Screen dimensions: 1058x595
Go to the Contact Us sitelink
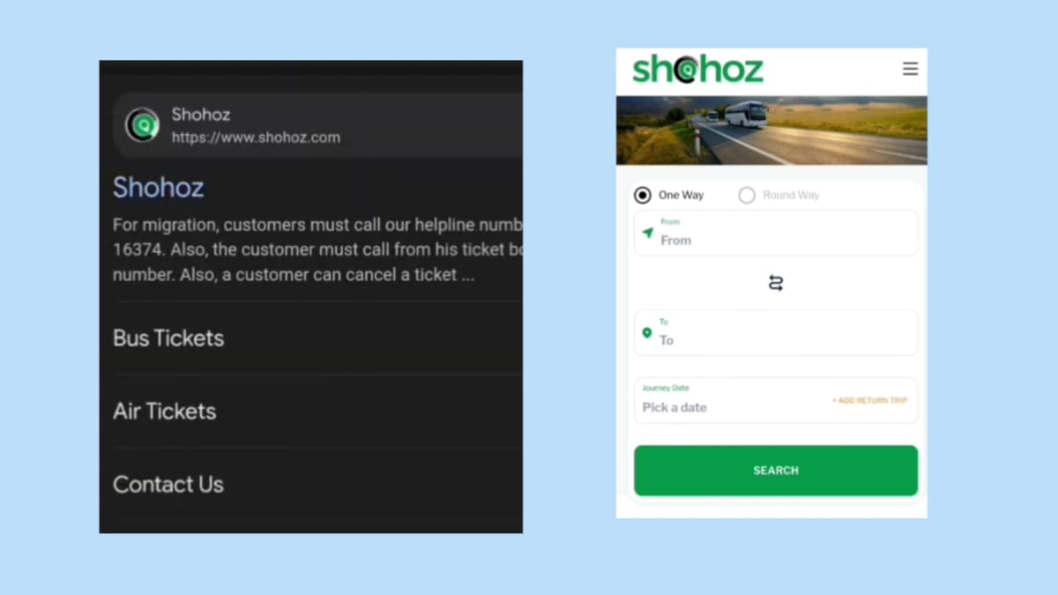click(x=168, y=484)
